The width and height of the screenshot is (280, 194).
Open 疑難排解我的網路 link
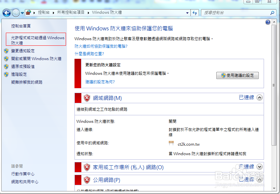pyautogui.click(x=27, y=82)
